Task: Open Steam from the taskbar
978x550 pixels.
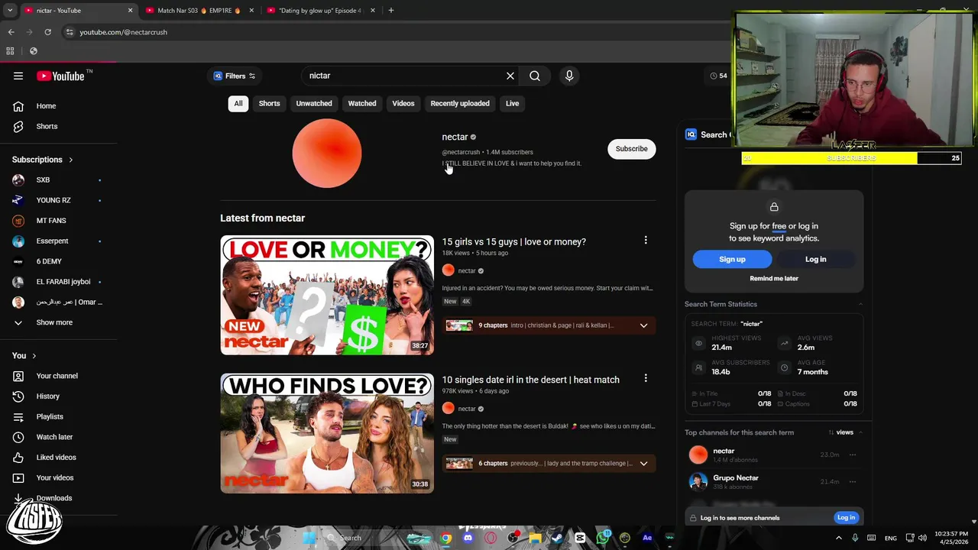Action: tap(557, 538)
